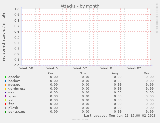Click the mail Min value 0.00

tap(86, 92)
